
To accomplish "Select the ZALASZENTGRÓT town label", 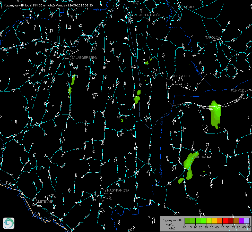I will tap(147, 15).
